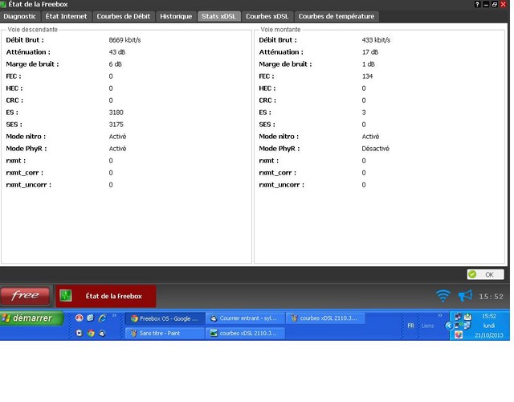Open the Courbes de Débit tab
This screenshot has height=402, width=514.
pyautogui.click(x=123, y=16)
